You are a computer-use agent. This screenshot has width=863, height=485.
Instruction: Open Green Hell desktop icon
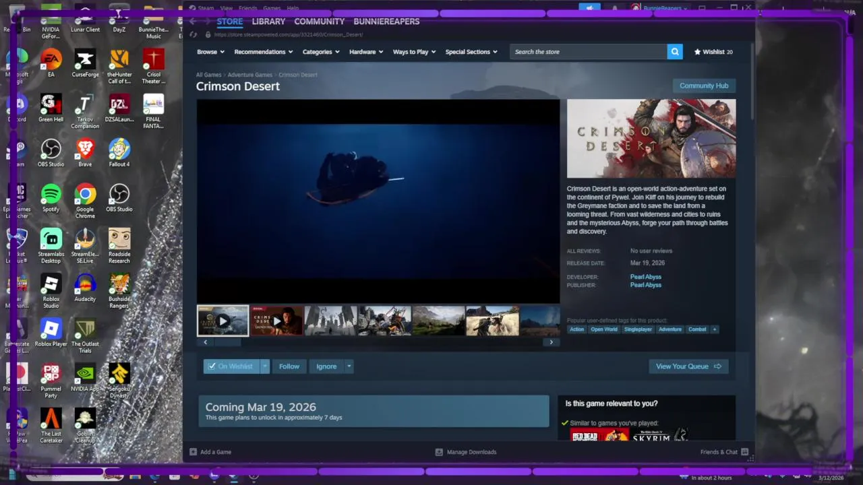(x=51, y=108)
